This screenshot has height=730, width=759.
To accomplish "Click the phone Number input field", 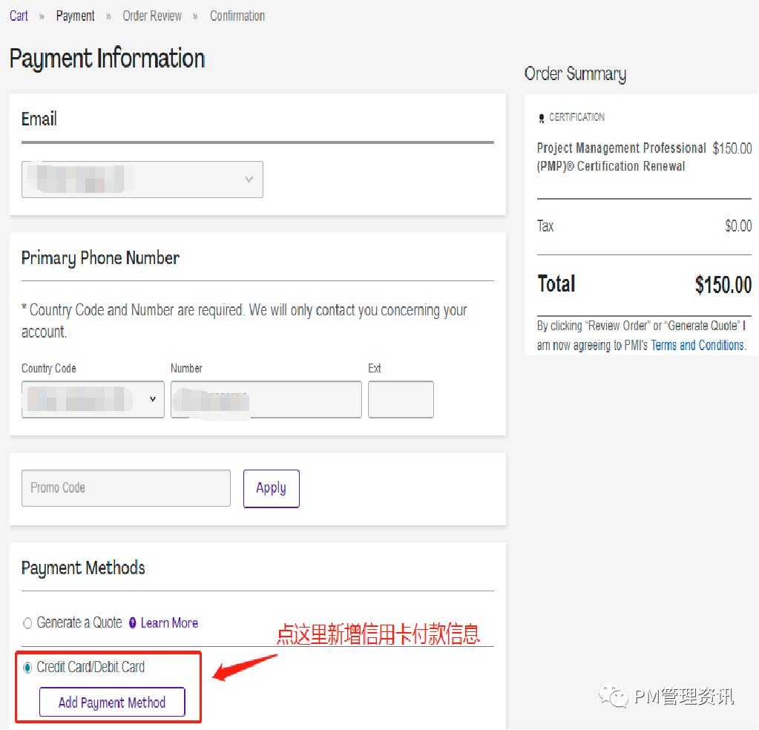I will pos(266,399).
